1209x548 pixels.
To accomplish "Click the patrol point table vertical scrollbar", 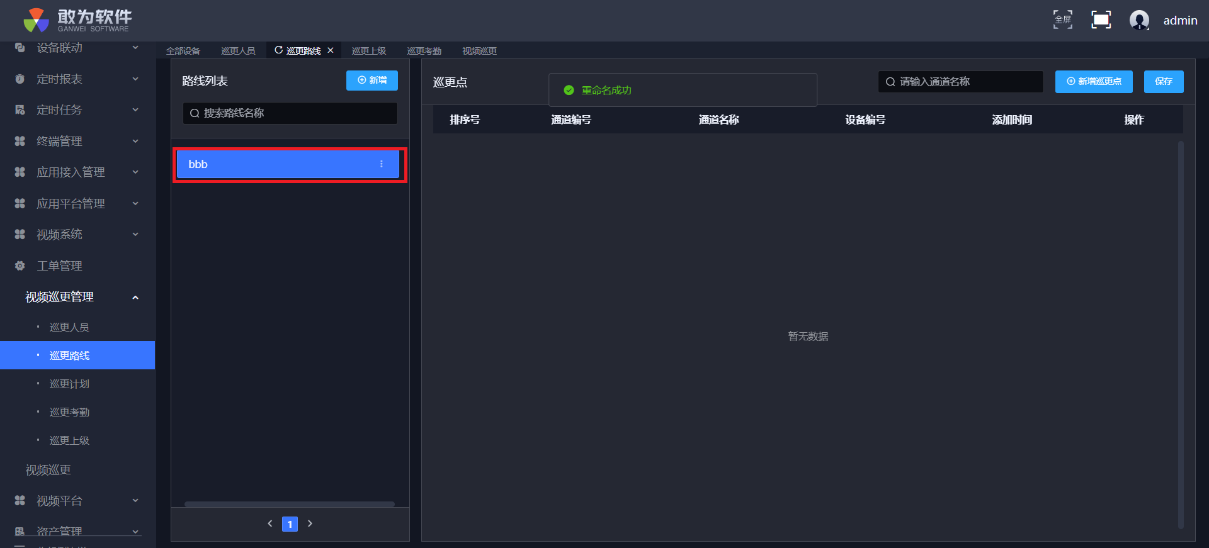I will (1181, 335).
